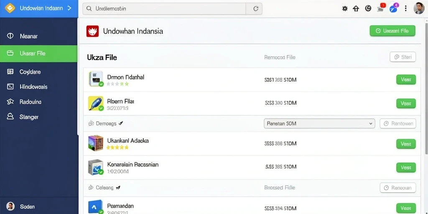This screenshot has width=428, height=214.
Task: Click the Coleang section icon
Action: (91, 188)
